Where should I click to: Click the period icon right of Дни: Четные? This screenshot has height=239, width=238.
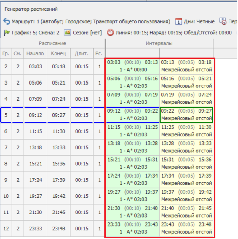click(x=223, y=21)
